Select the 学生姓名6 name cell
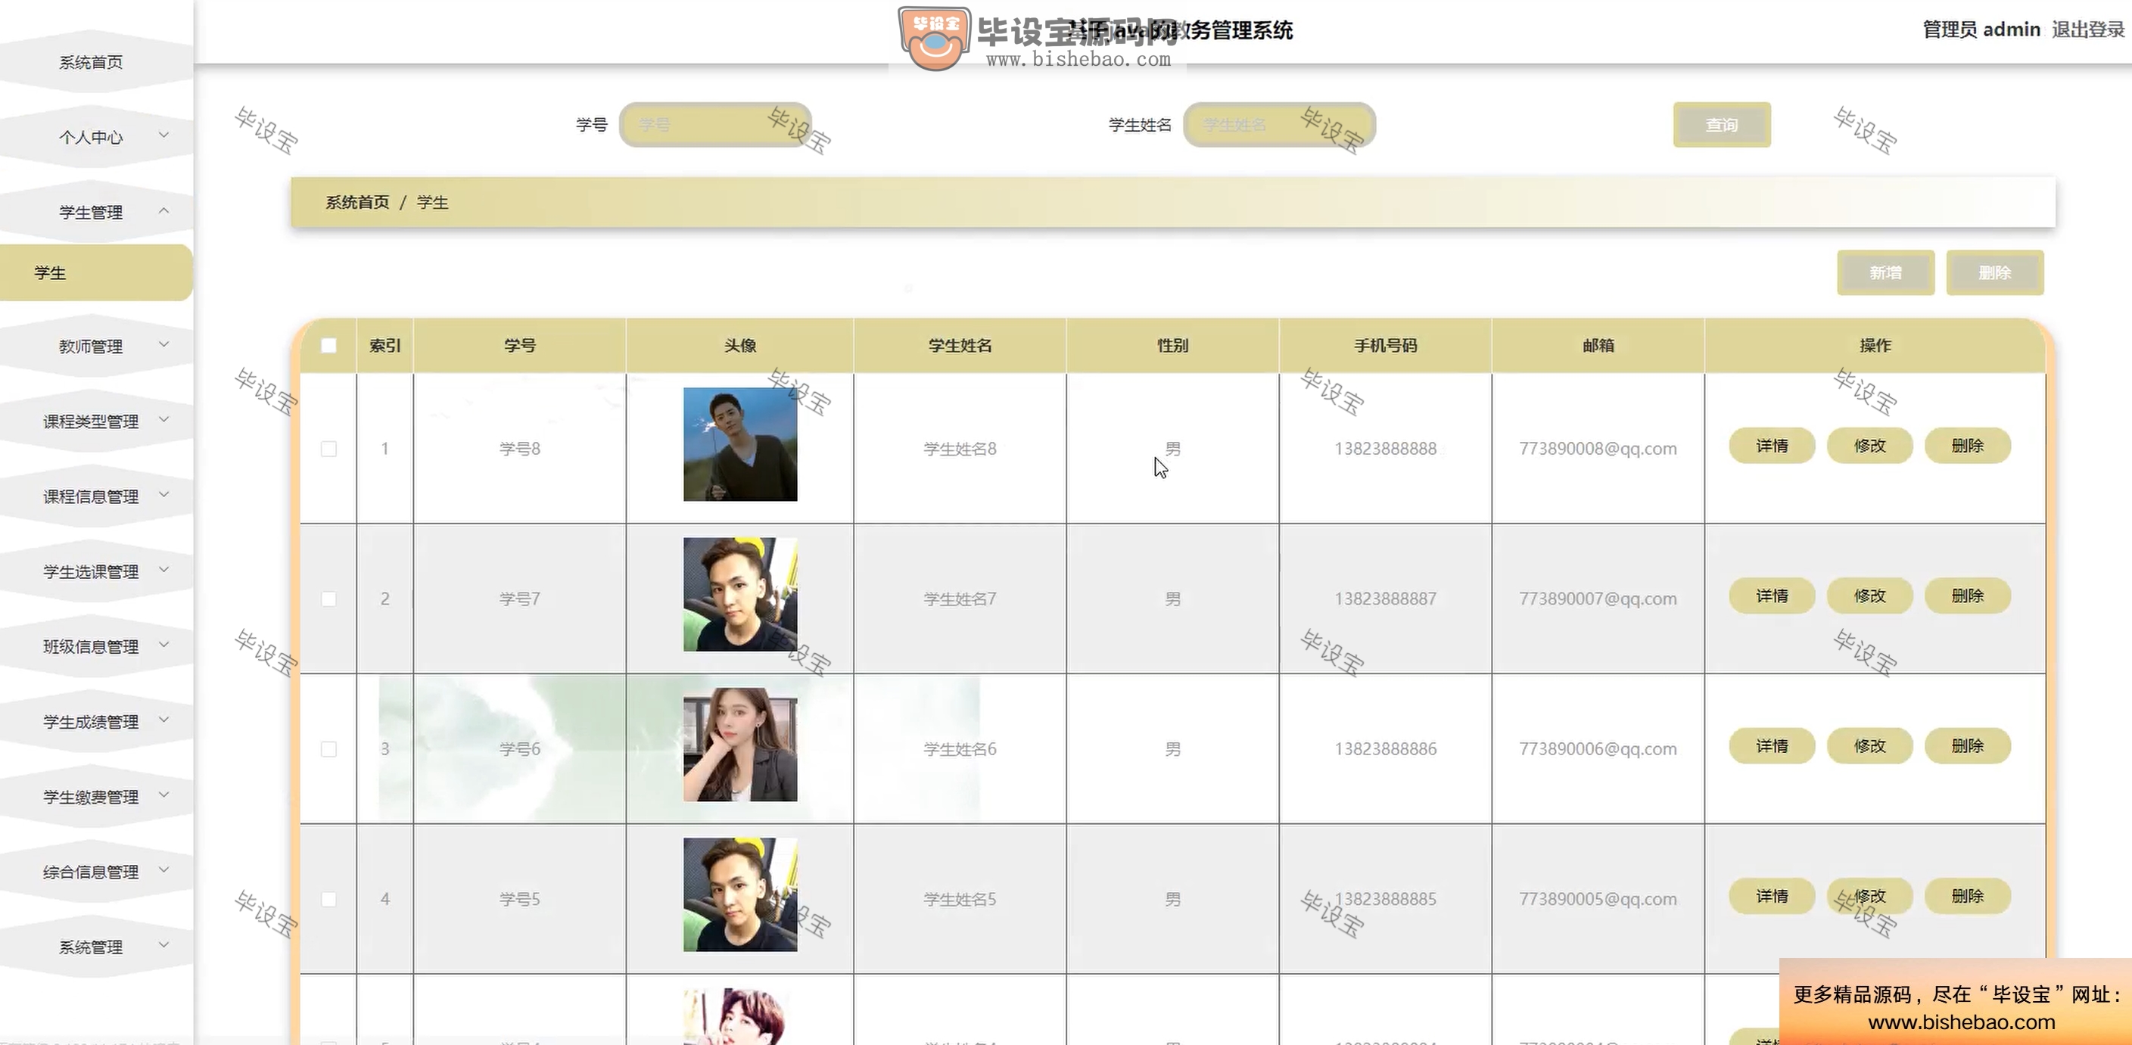Viewport: 2132px width, 1045px height. [960, 749]
